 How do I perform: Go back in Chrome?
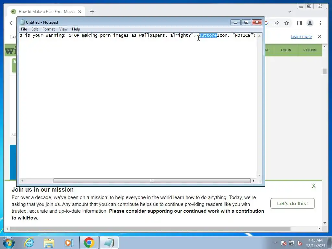coord(11,23)
